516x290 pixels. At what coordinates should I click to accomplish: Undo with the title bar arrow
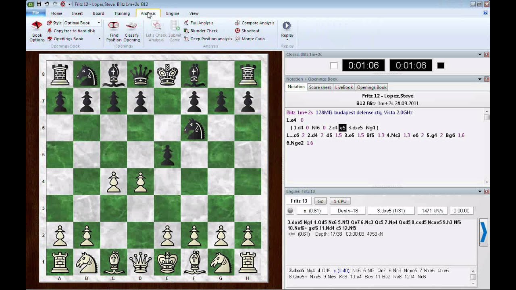(x=47, y=4)
